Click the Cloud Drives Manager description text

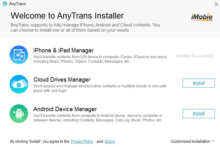[x=100, y=88]
